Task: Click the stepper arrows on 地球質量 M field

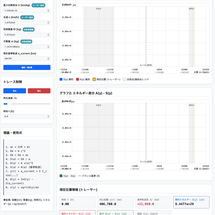Action: [x=49, y=35]
